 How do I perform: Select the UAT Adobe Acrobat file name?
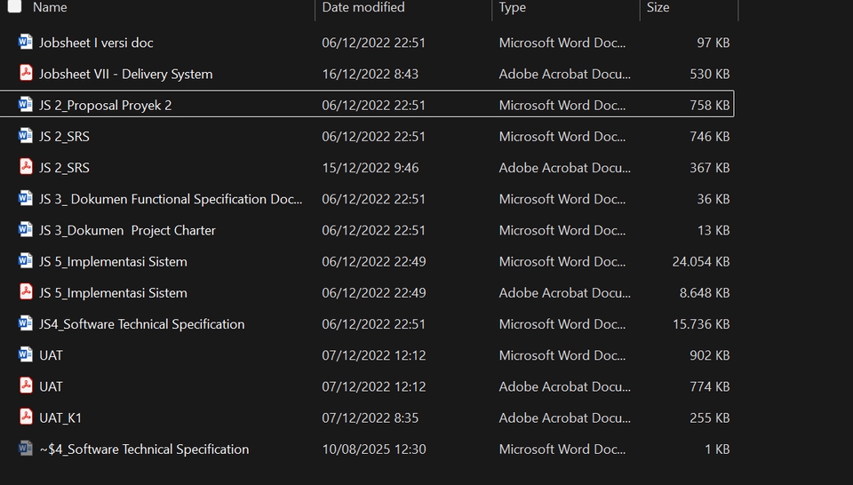pyautogui.click(x=51, y=386)
